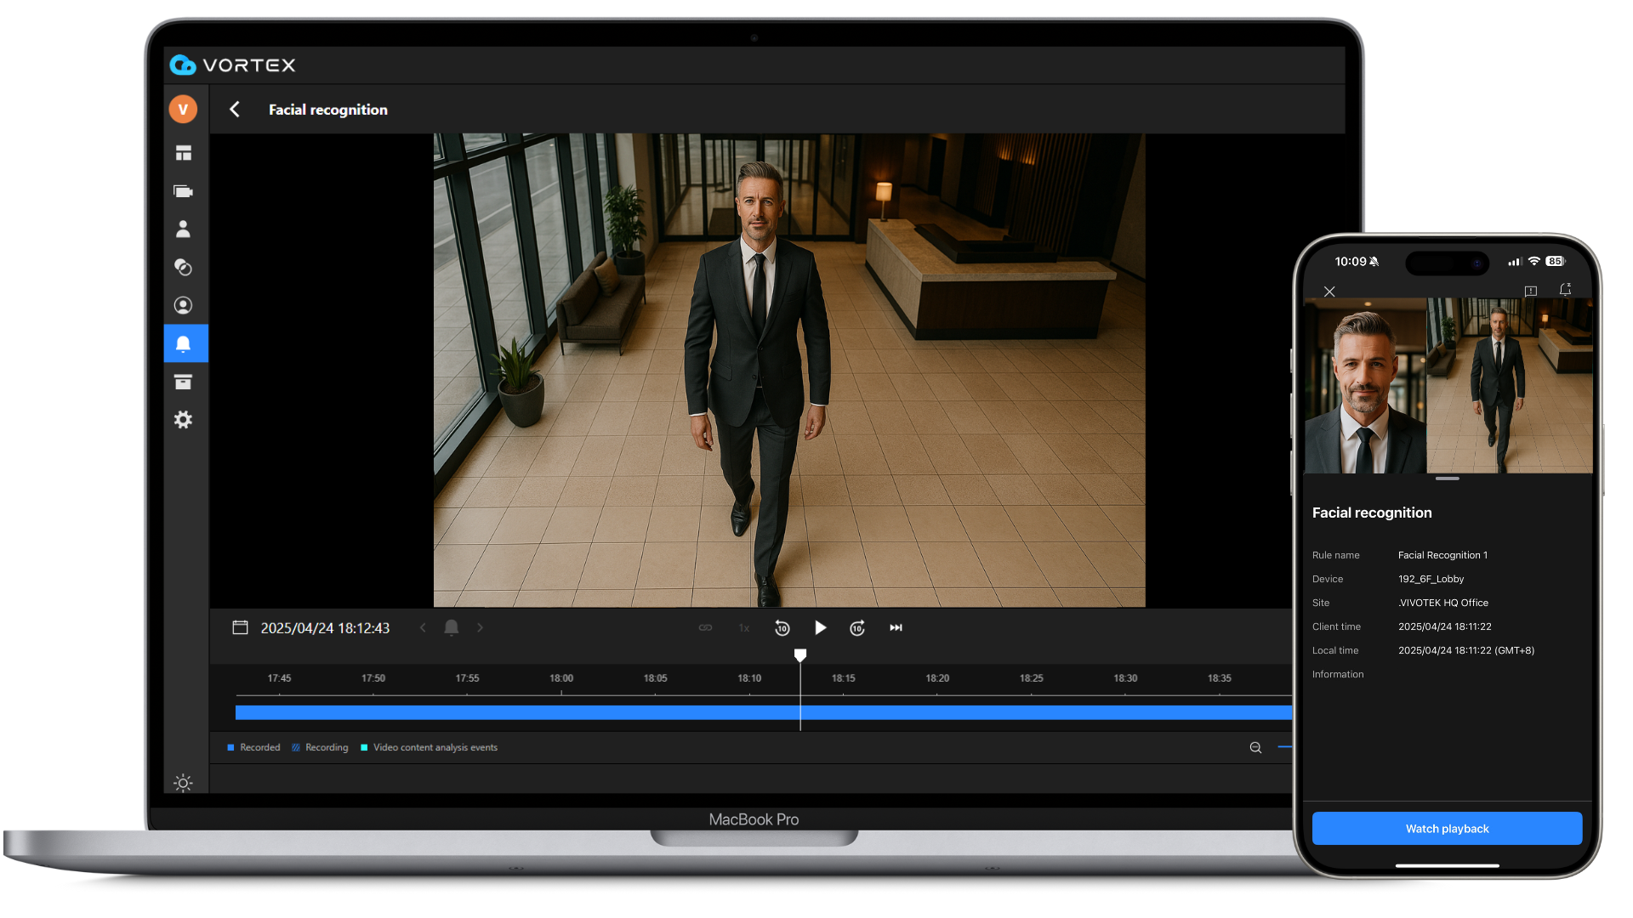Click timeline bar near 18:00 mark
Image resolution: width=1633 pixels, height=918 pixels.
point(561,712)
